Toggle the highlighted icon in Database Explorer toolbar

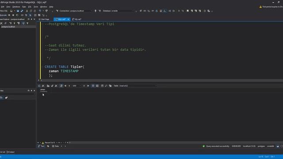tap(23, 23)
